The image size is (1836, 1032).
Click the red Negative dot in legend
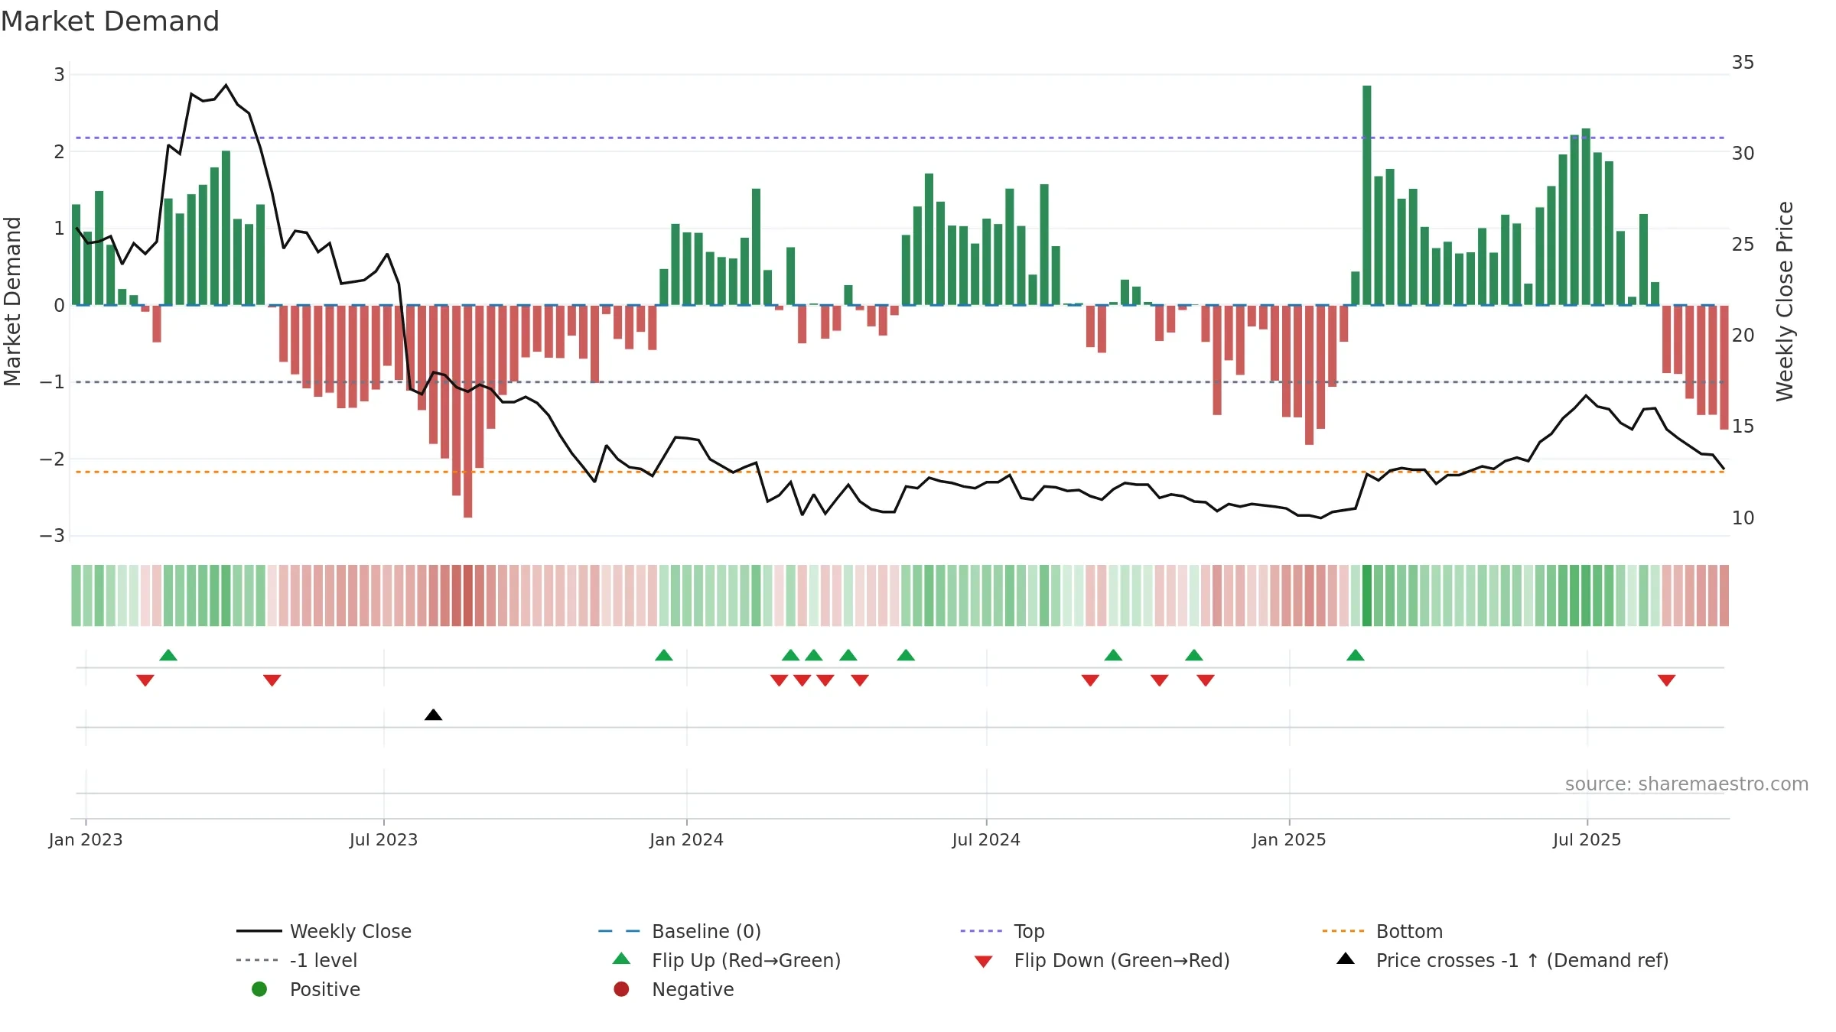point(621,989)
